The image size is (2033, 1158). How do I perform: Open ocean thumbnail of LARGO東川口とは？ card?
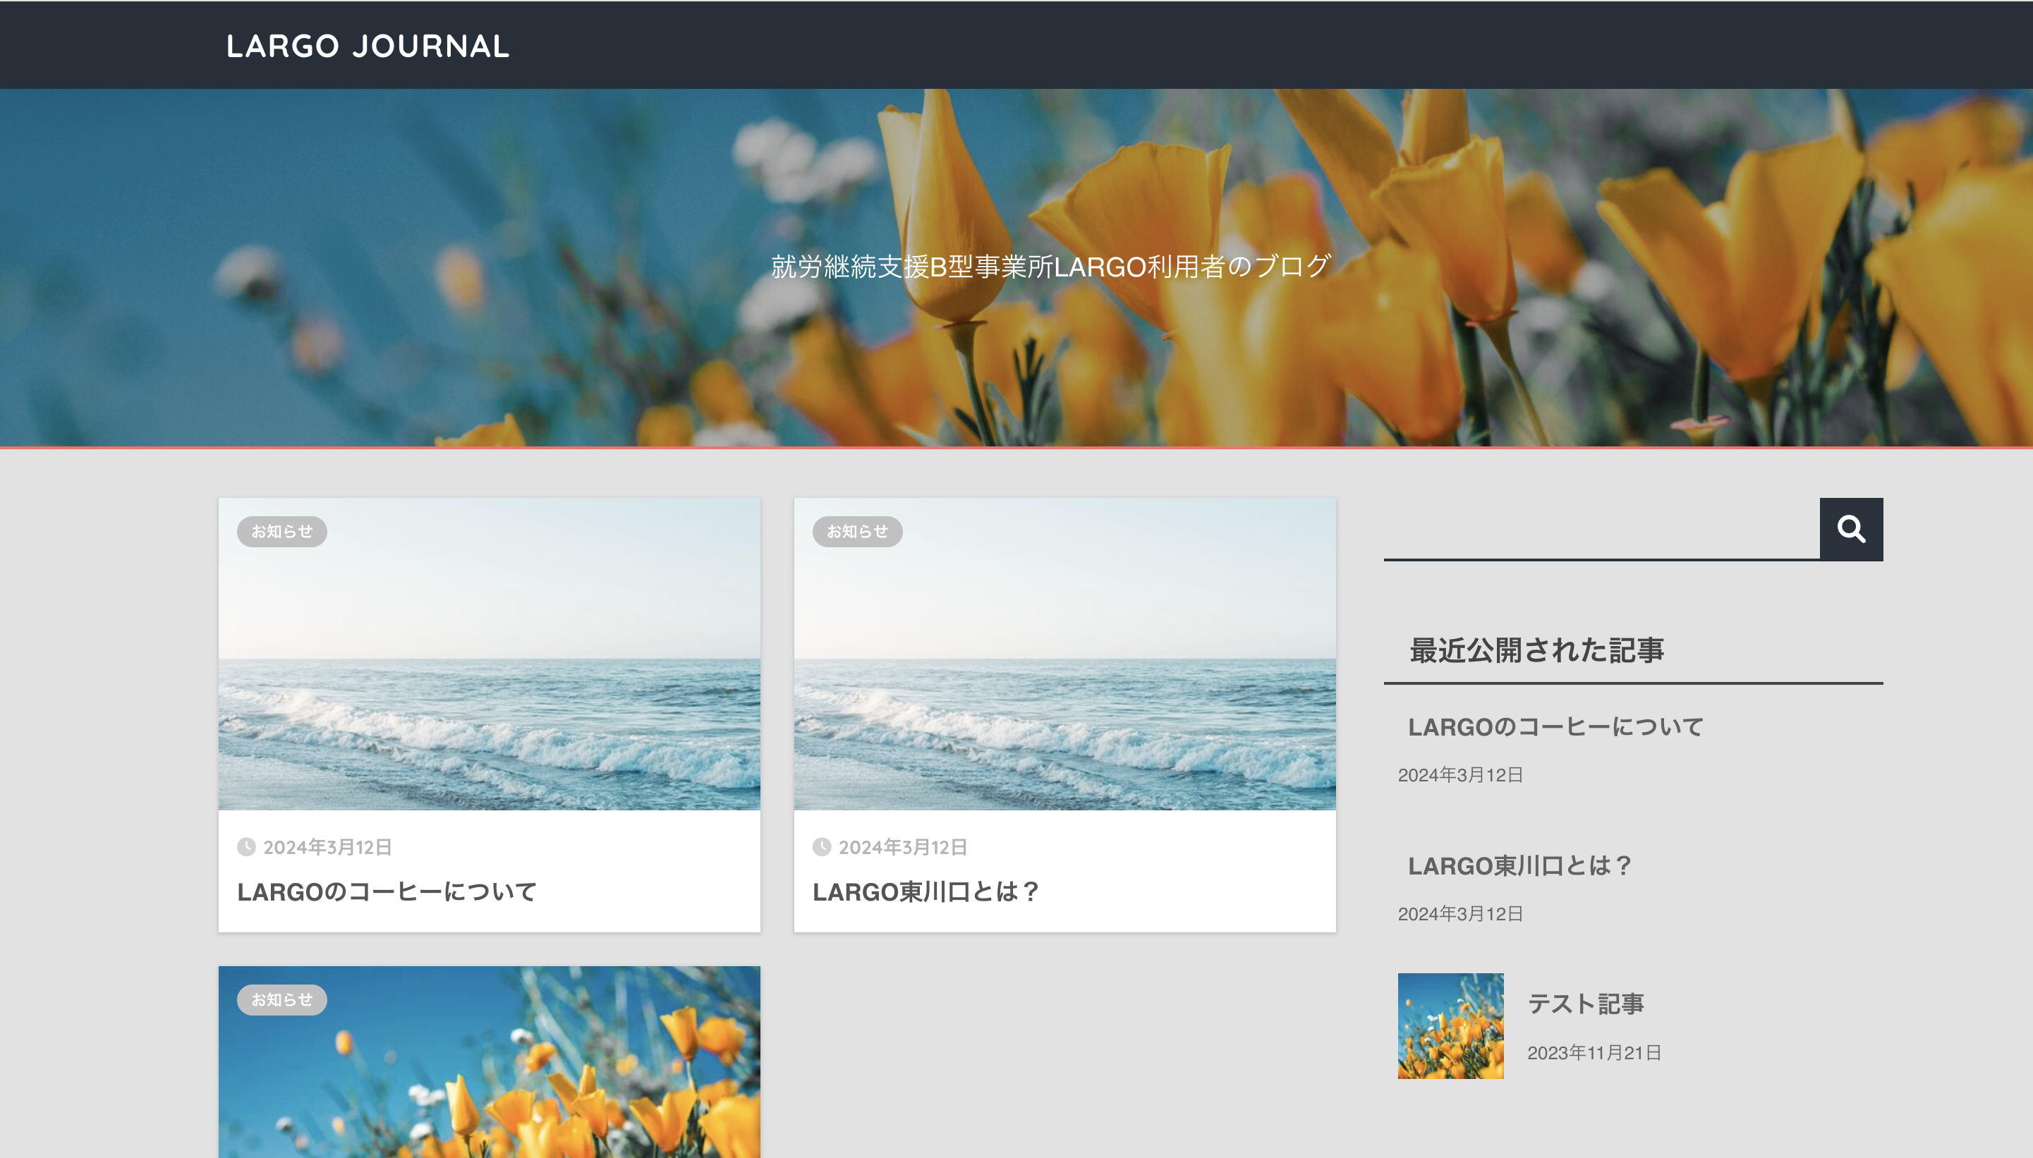(1064, 654)
